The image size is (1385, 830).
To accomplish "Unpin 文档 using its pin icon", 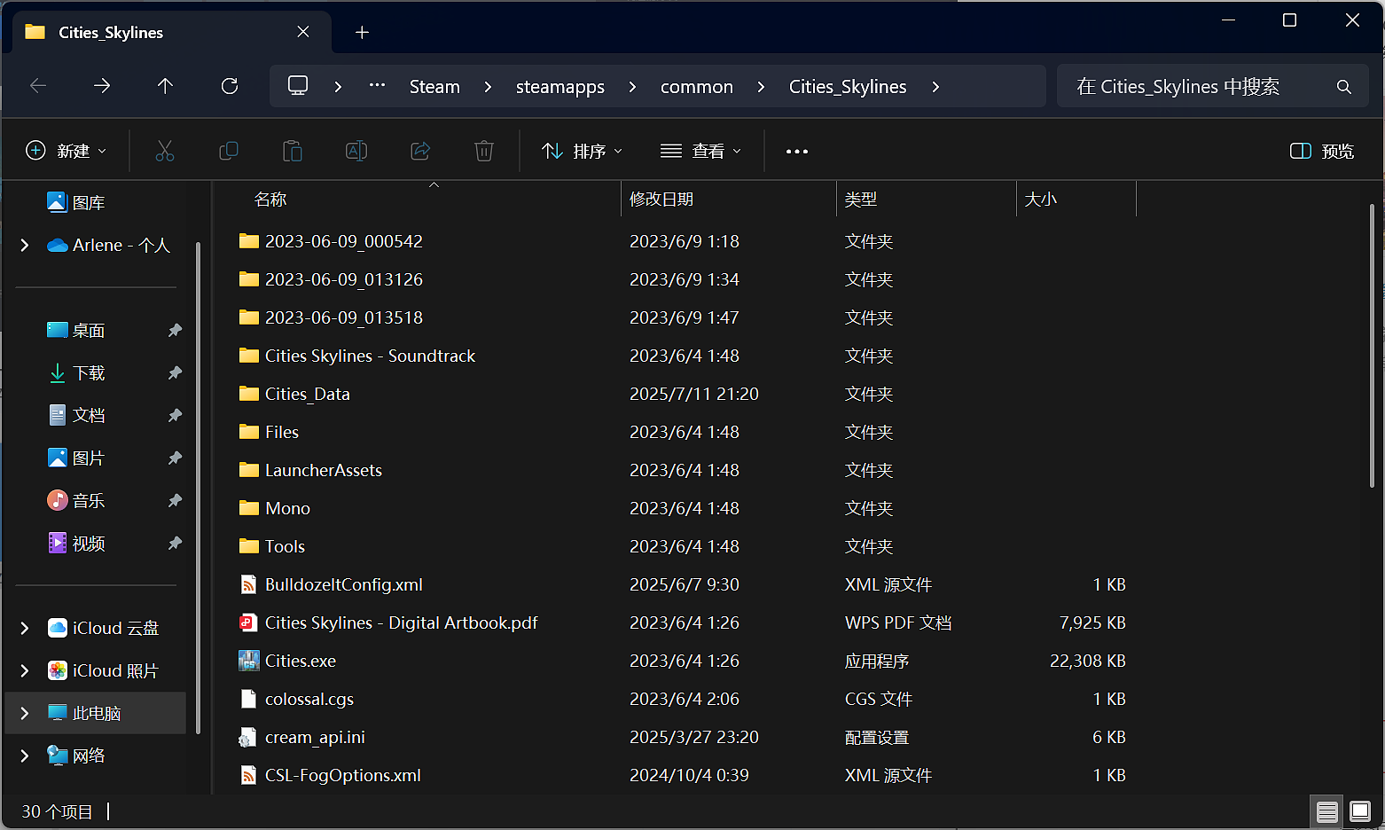I will tap(175, 416).
